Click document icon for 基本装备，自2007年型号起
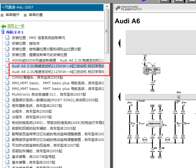The height and width of the screenshot is (168, 196). coord(8,156)
